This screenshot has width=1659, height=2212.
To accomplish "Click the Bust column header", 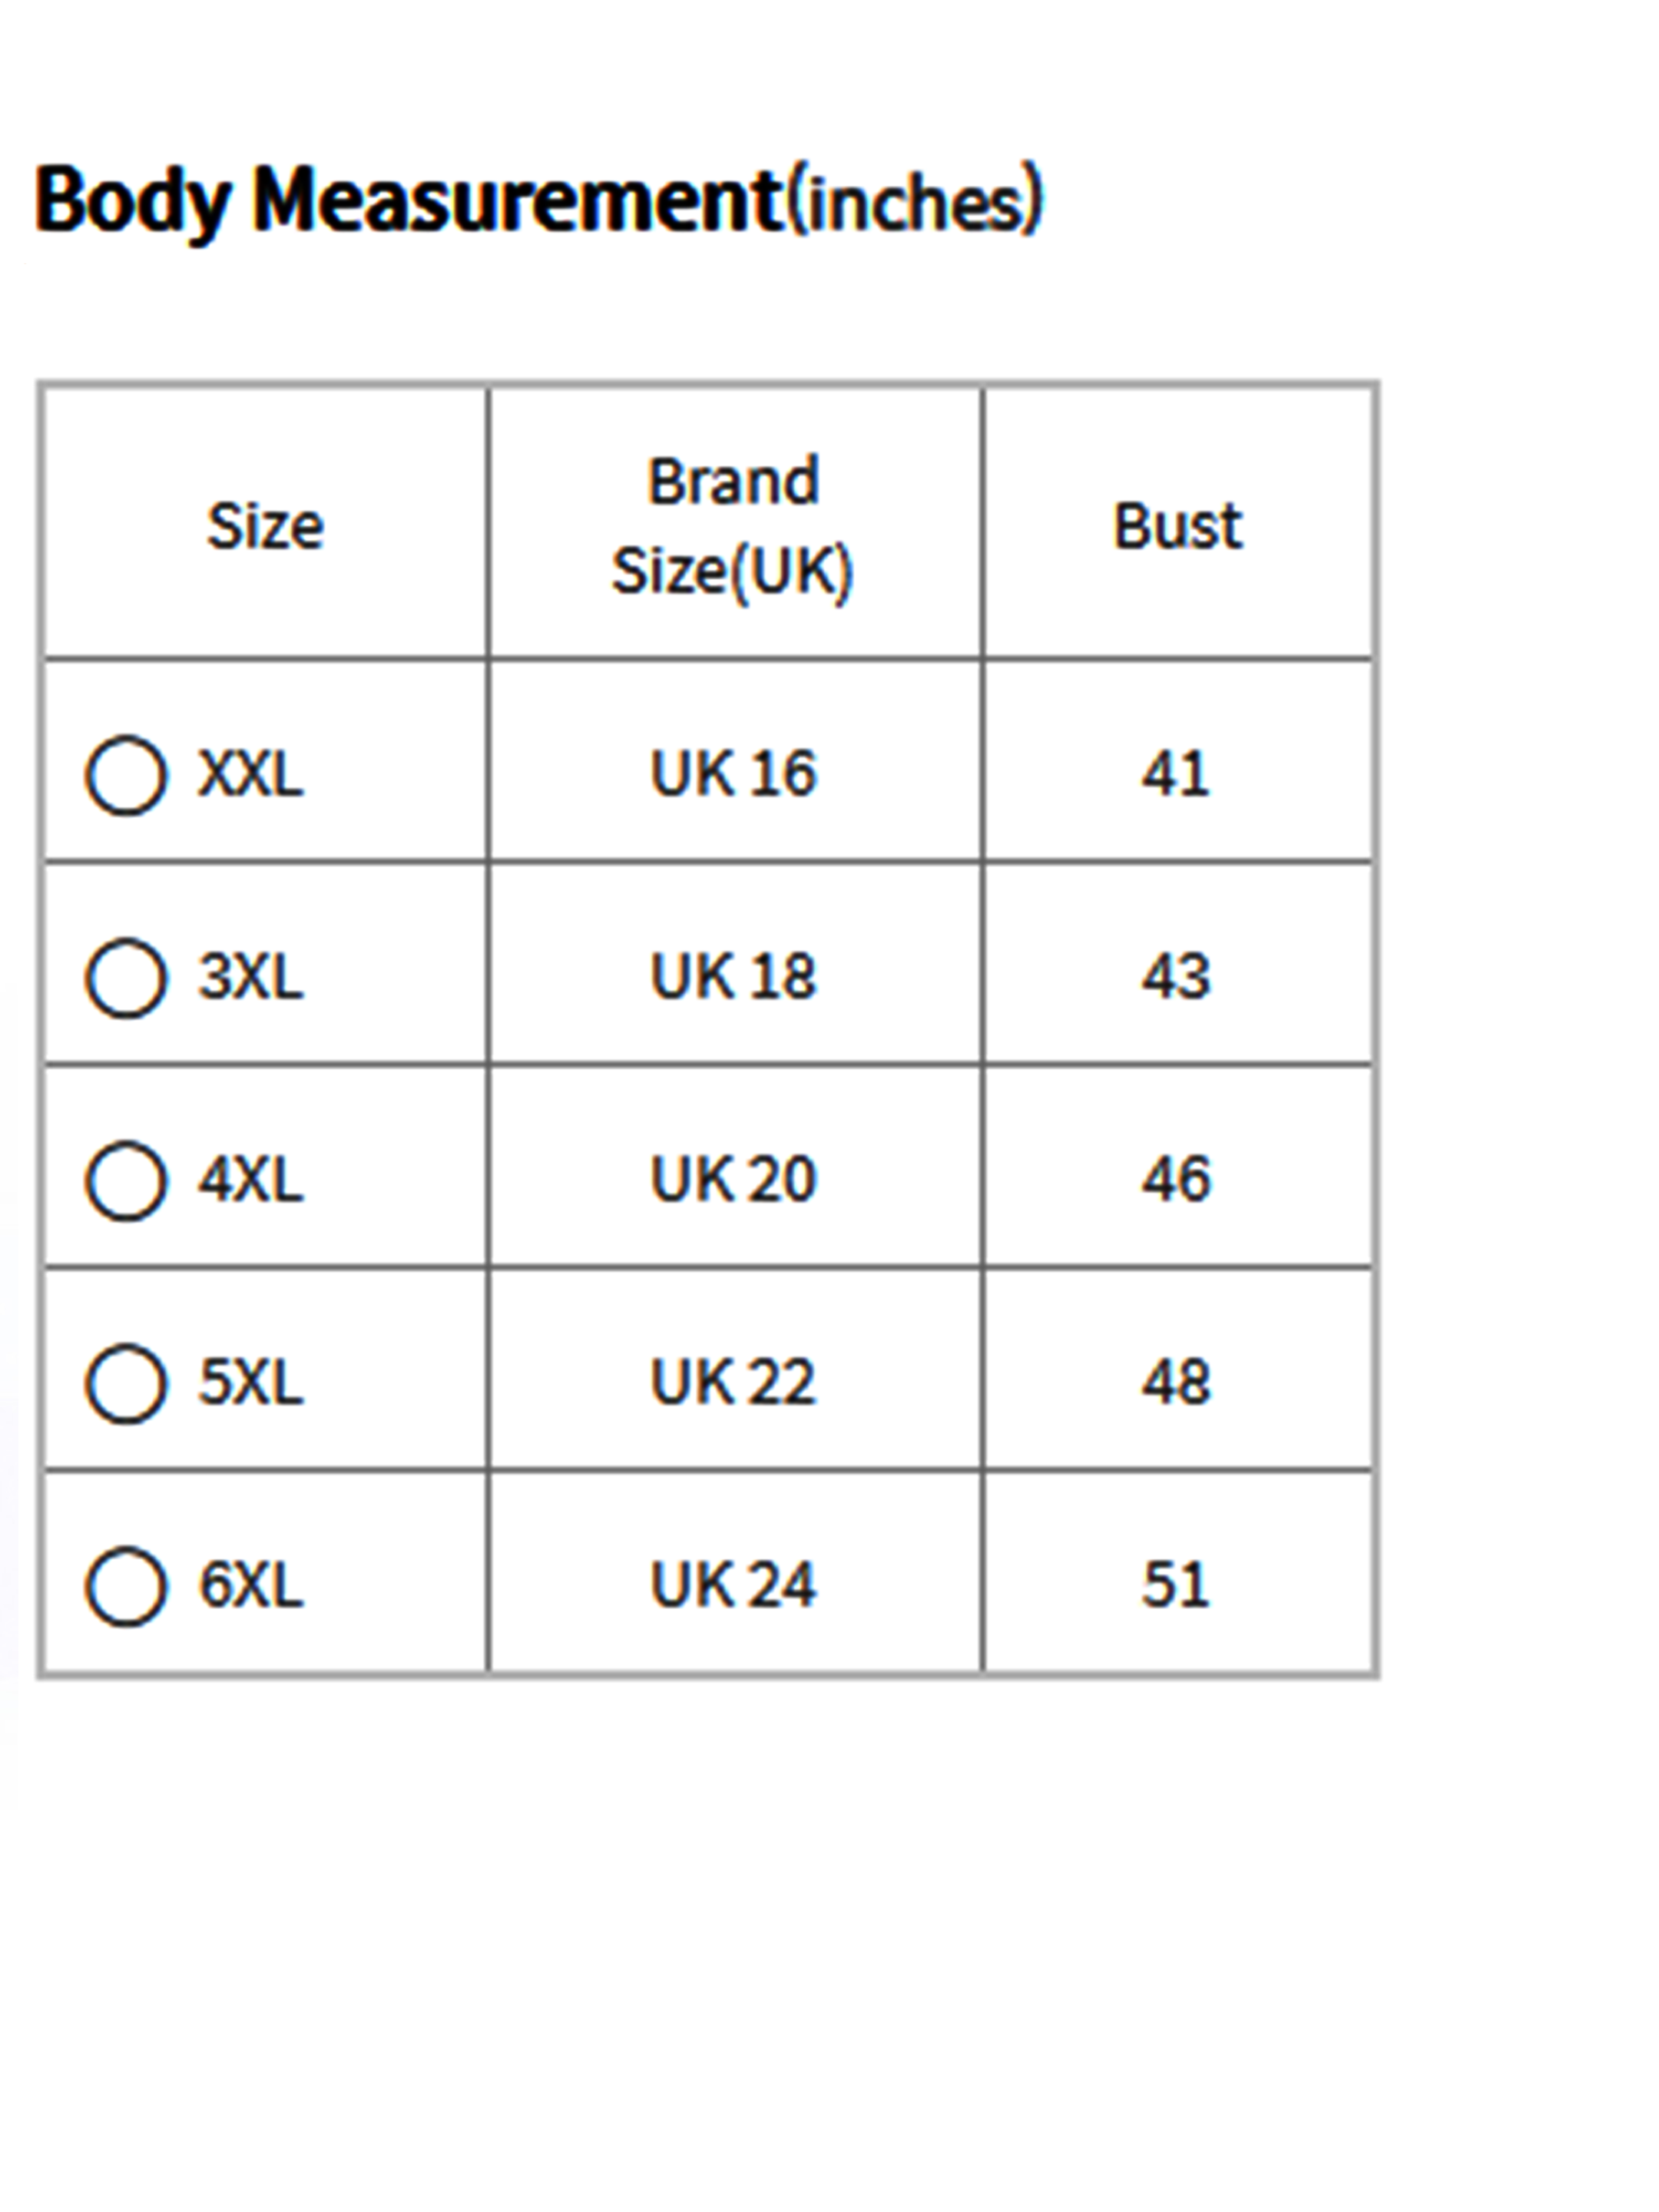I will click(x=1177, y=526).
